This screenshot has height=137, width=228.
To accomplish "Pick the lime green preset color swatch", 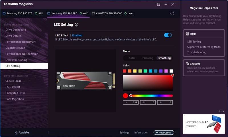I will pyautogui.click(x=140, y=71).
